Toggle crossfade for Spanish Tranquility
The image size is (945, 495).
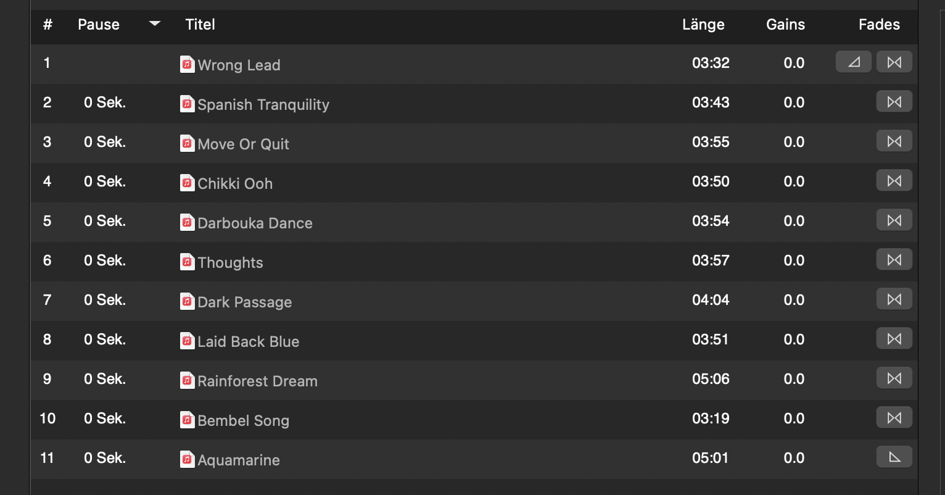point(894,102)
